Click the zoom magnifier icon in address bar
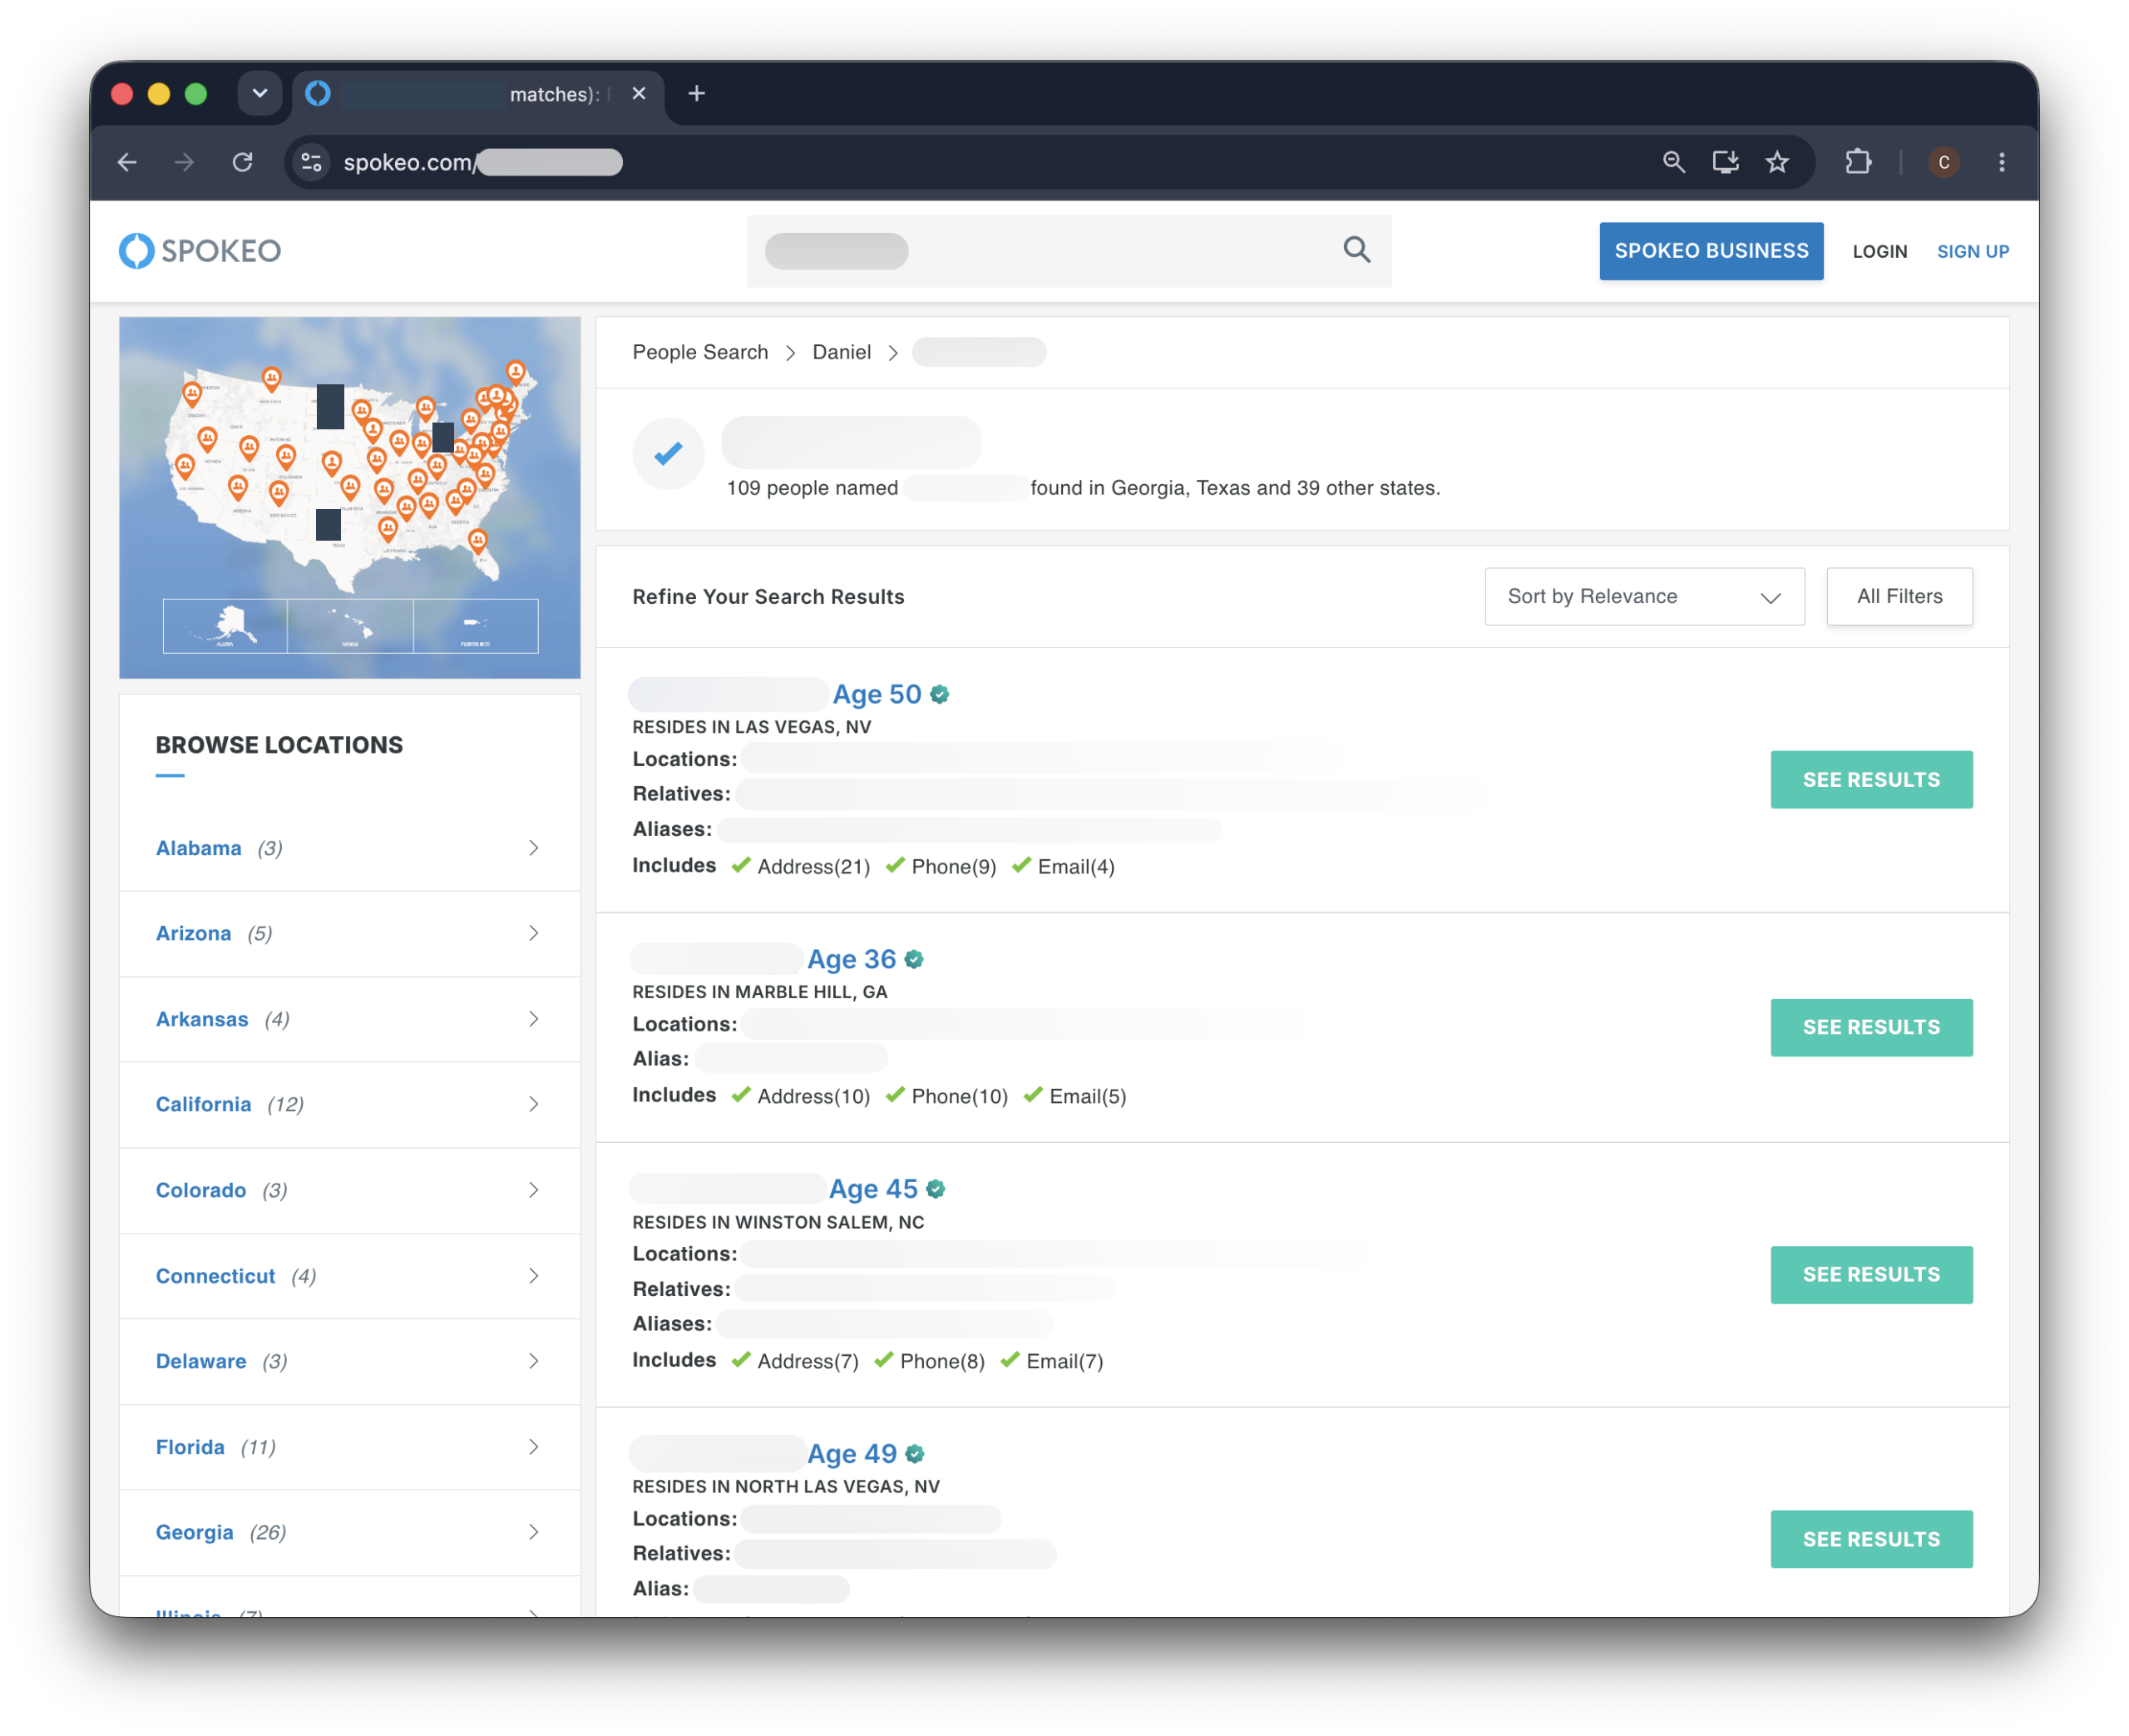 pos(1673,162)
